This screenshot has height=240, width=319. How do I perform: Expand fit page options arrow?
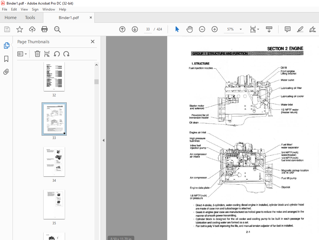pos(258,29)
